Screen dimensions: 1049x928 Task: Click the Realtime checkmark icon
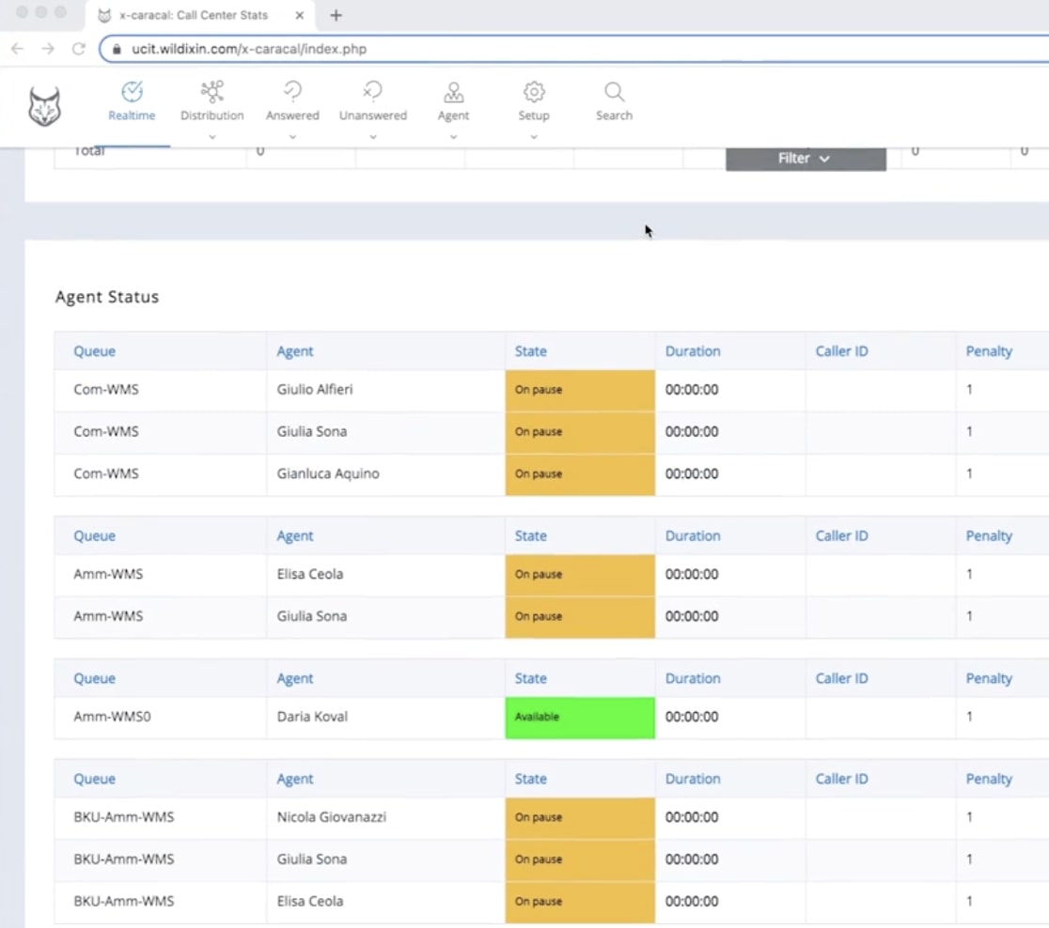[x=132, y=91]
